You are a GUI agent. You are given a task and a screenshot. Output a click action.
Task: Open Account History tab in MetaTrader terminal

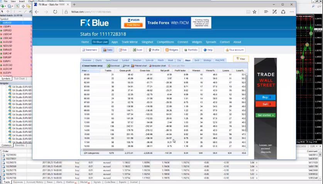pos(35,182)
